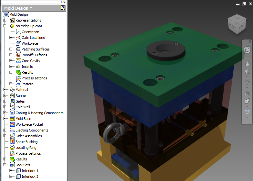Select the Workpiece Pocket tree item
The height and width of the screenshot is (181, 253).
pos(29,124)
